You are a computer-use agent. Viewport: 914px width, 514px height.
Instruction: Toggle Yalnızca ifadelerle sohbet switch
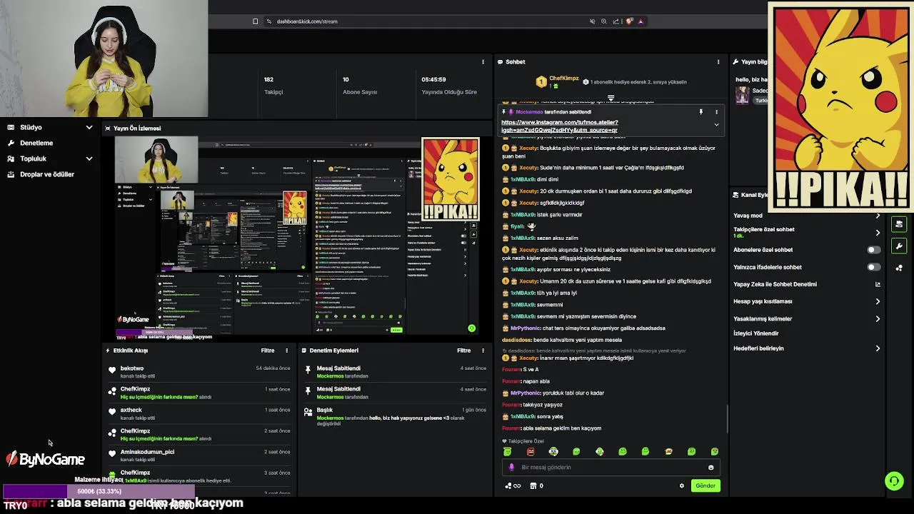tap(873, 267)
